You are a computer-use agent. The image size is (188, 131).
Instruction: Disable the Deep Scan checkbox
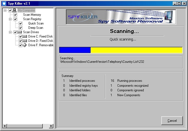(x=20, y=28)
